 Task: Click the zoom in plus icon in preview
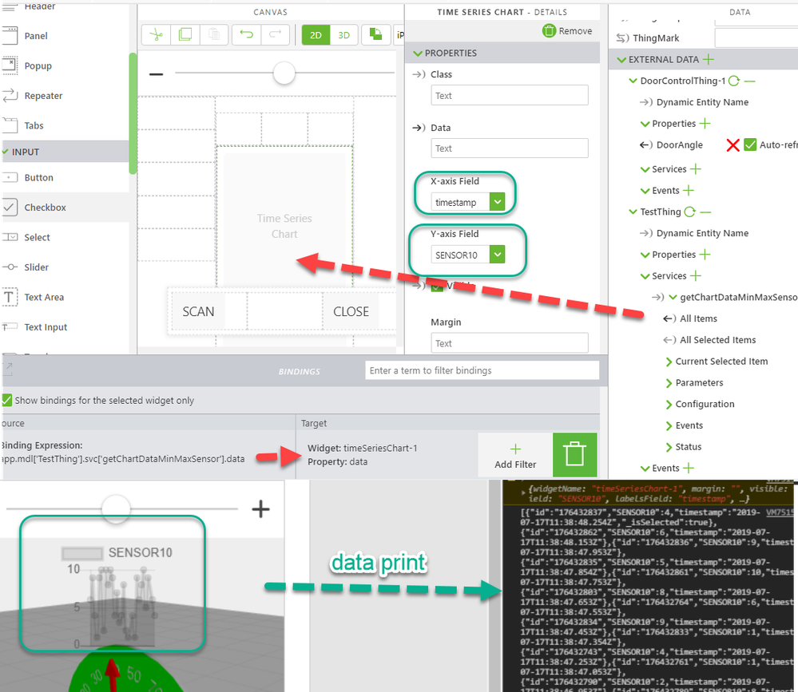(260, 508)
